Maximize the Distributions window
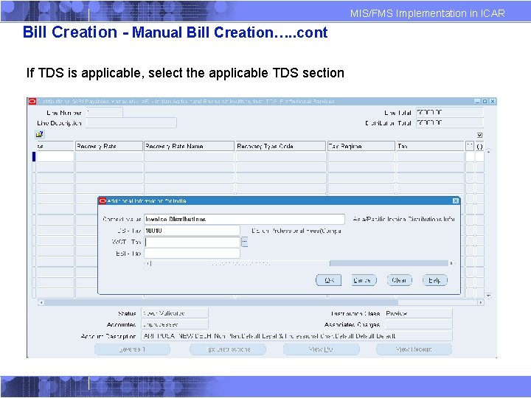This screenshot has width=531, height=398. click(485, 101)
